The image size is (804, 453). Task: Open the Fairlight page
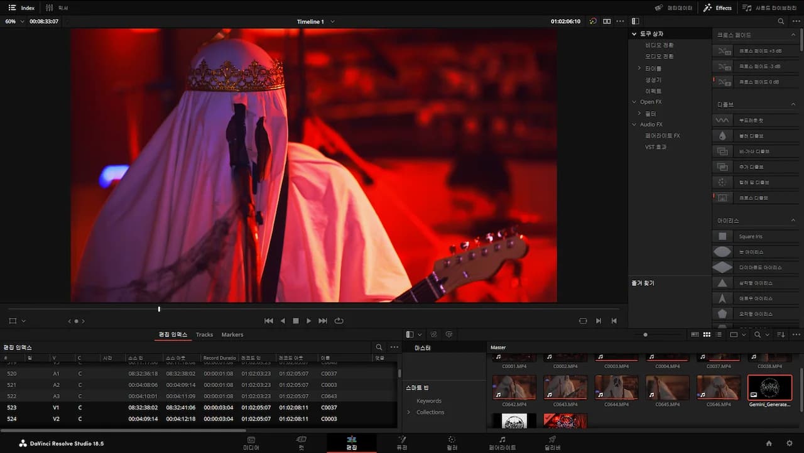502,443
